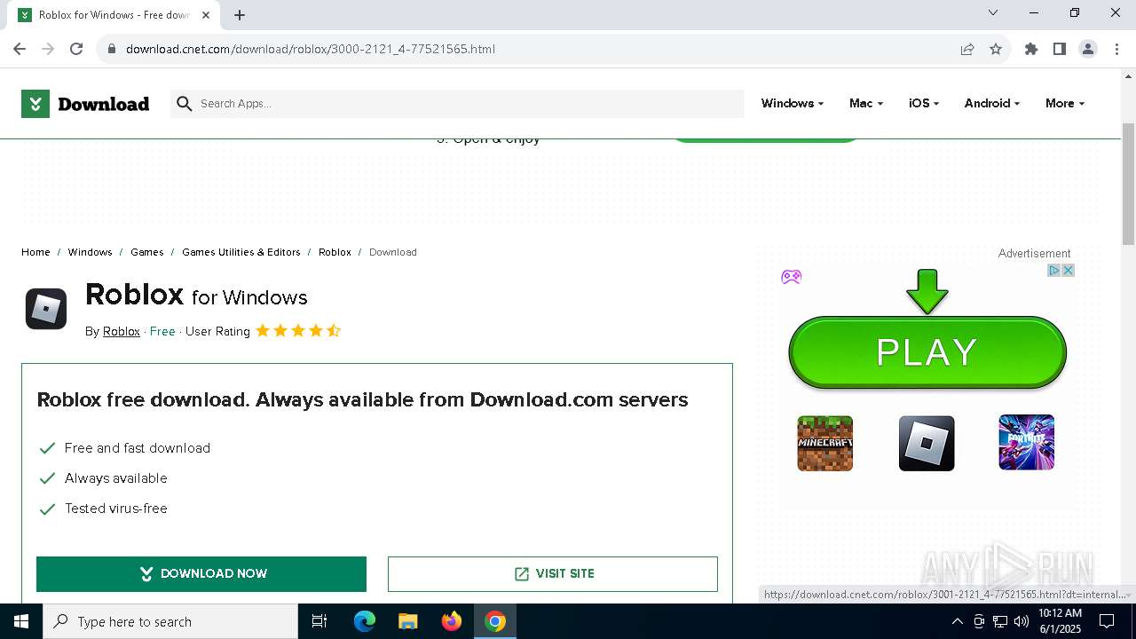The height and width of the screenshot is (639, 1136).
Task: Toggle Chrome side panel
Action: coord(1060,49)
